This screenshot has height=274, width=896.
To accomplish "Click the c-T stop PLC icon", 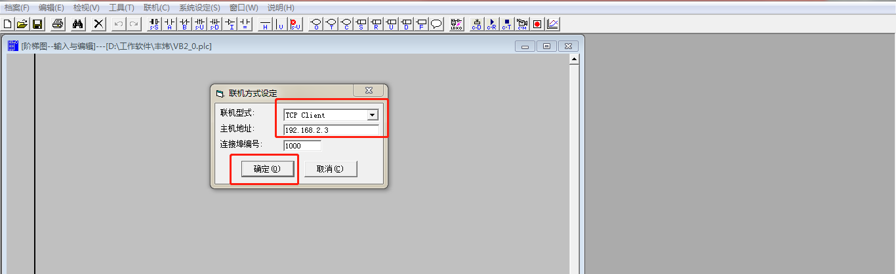I will 506,24.
